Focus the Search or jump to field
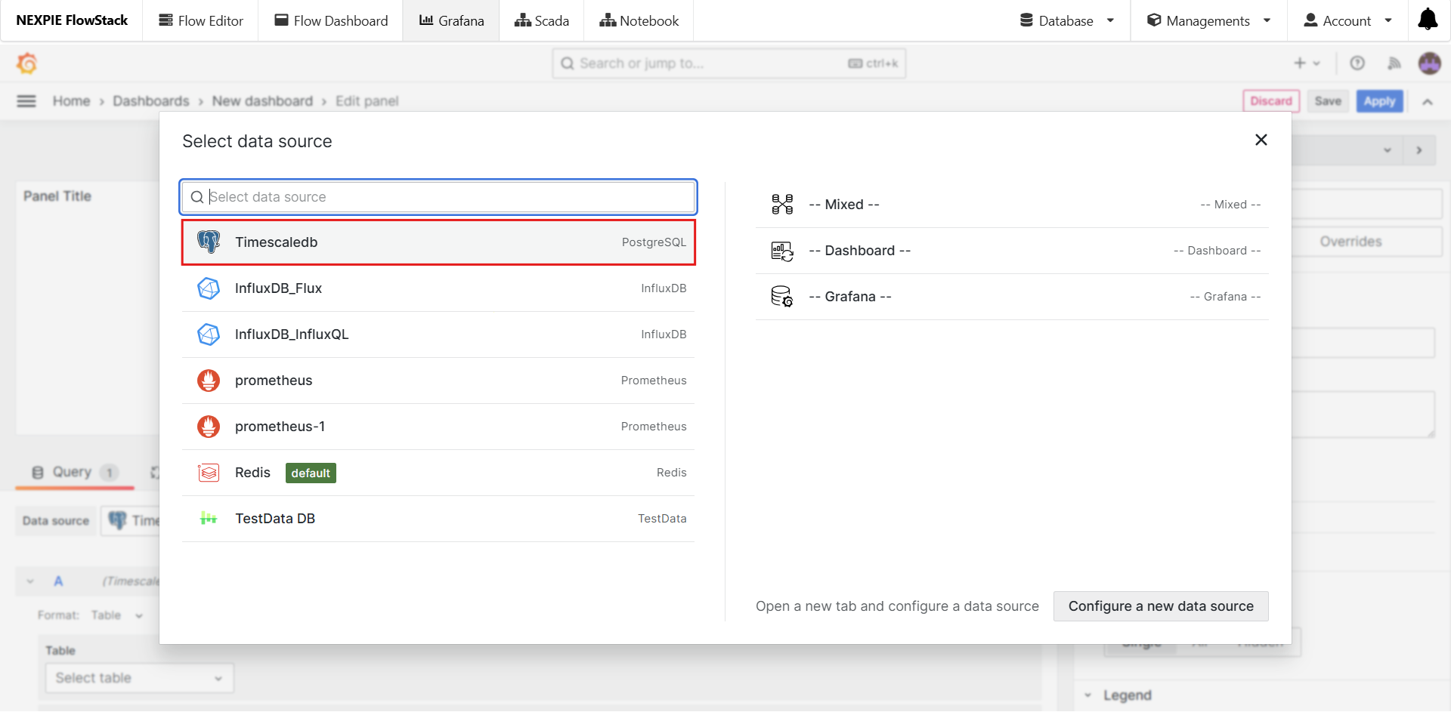 729,63
